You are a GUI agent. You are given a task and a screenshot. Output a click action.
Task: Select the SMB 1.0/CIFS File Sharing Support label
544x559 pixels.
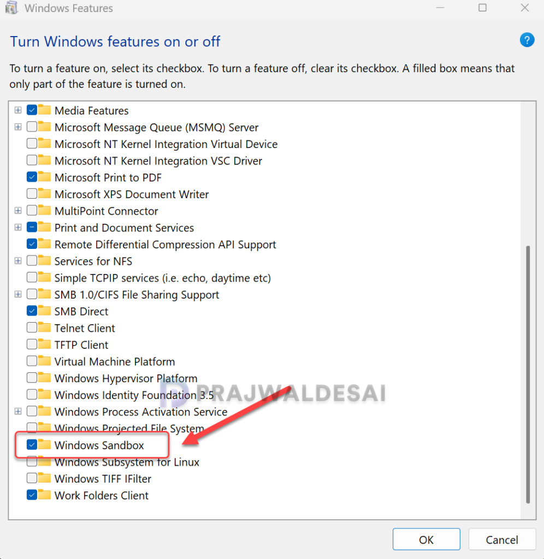(137, 295)
